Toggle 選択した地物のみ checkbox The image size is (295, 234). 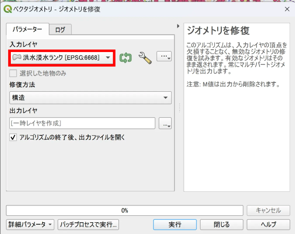tap(13, 73)
